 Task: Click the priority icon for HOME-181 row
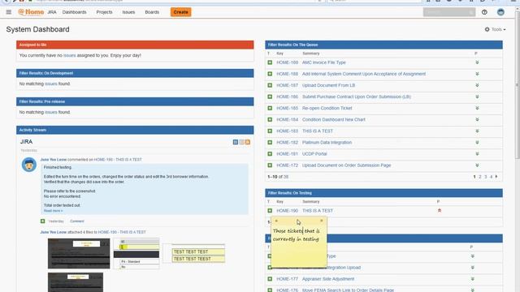(477, 154)
